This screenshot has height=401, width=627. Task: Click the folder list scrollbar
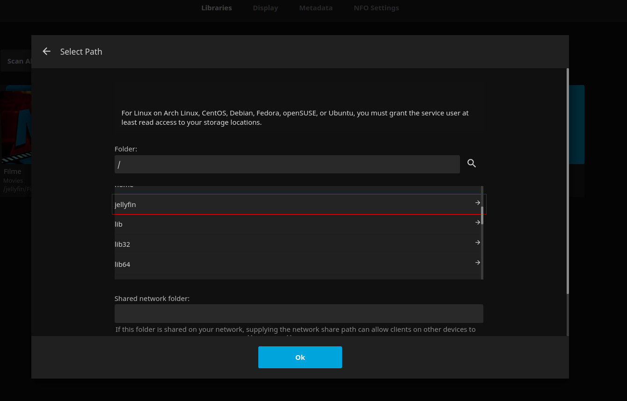(x=482, y=215)
